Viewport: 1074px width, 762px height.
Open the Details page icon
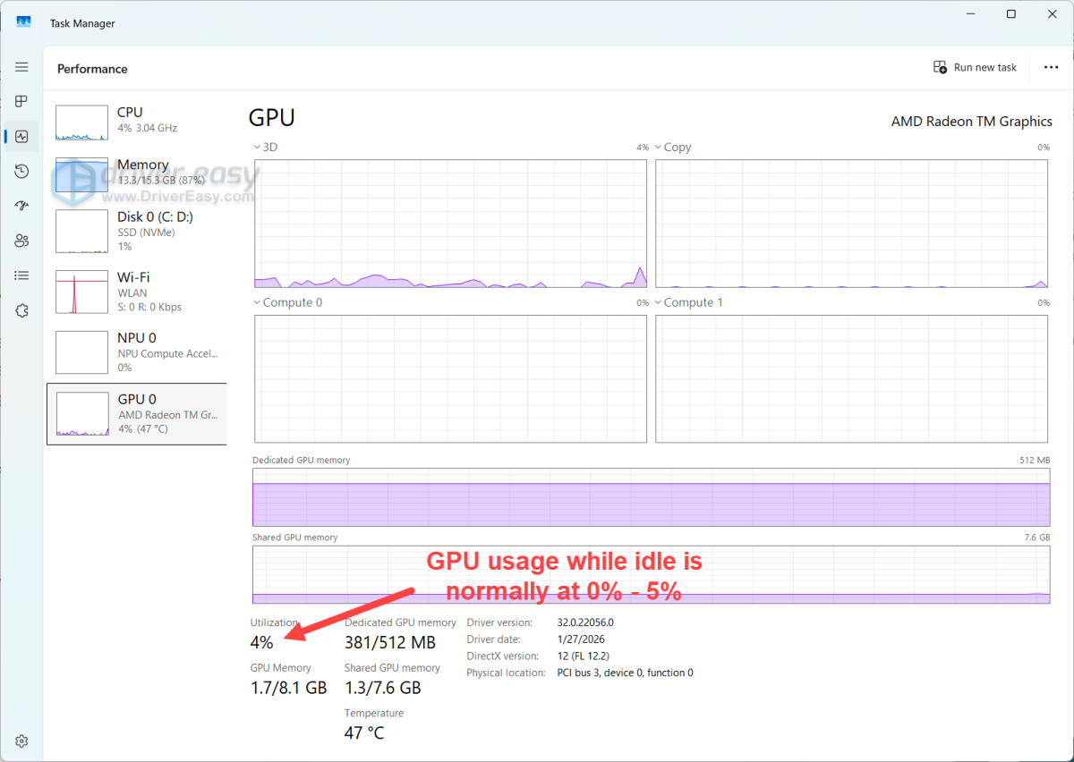pos(21,275)
